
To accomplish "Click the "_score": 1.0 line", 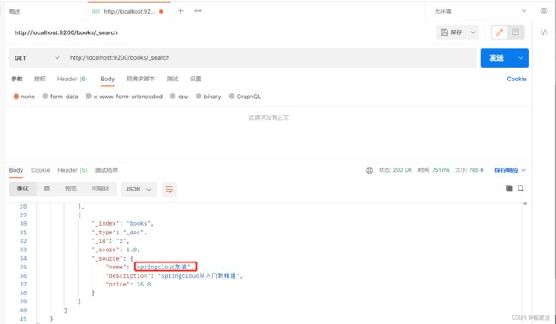I will (x=115, y=250).
